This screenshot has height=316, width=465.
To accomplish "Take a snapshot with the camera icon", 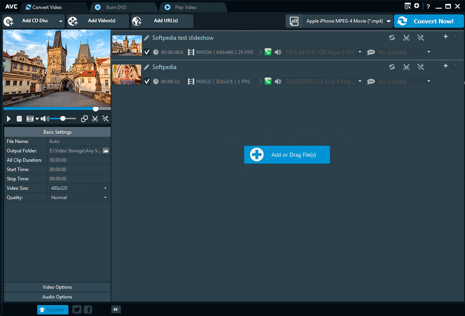I will pyautogui.click(x=30, y=118).
